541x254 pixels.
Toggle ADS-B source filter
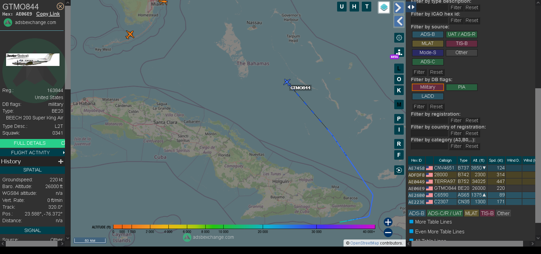click(428, 34)
